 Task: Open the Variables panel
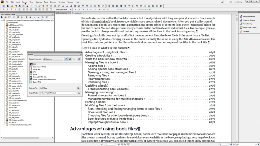coord(244,31)
